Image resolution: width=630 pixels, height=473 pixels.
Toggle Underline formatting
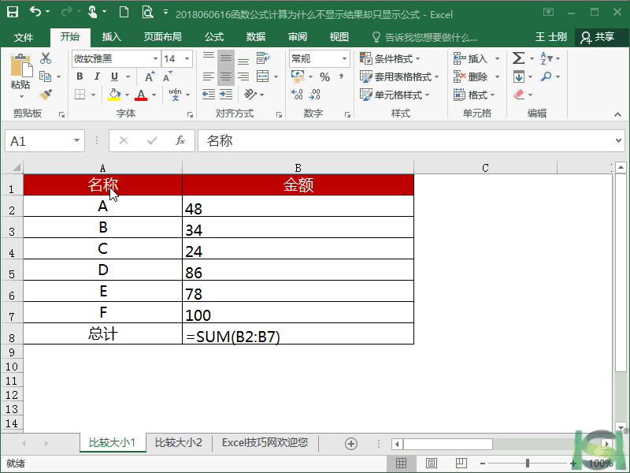114,76
